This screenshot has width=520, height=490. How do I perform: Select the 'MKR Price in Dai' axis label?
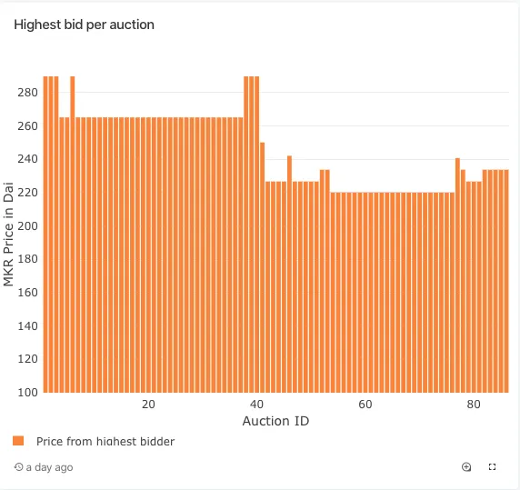(8, 234)
